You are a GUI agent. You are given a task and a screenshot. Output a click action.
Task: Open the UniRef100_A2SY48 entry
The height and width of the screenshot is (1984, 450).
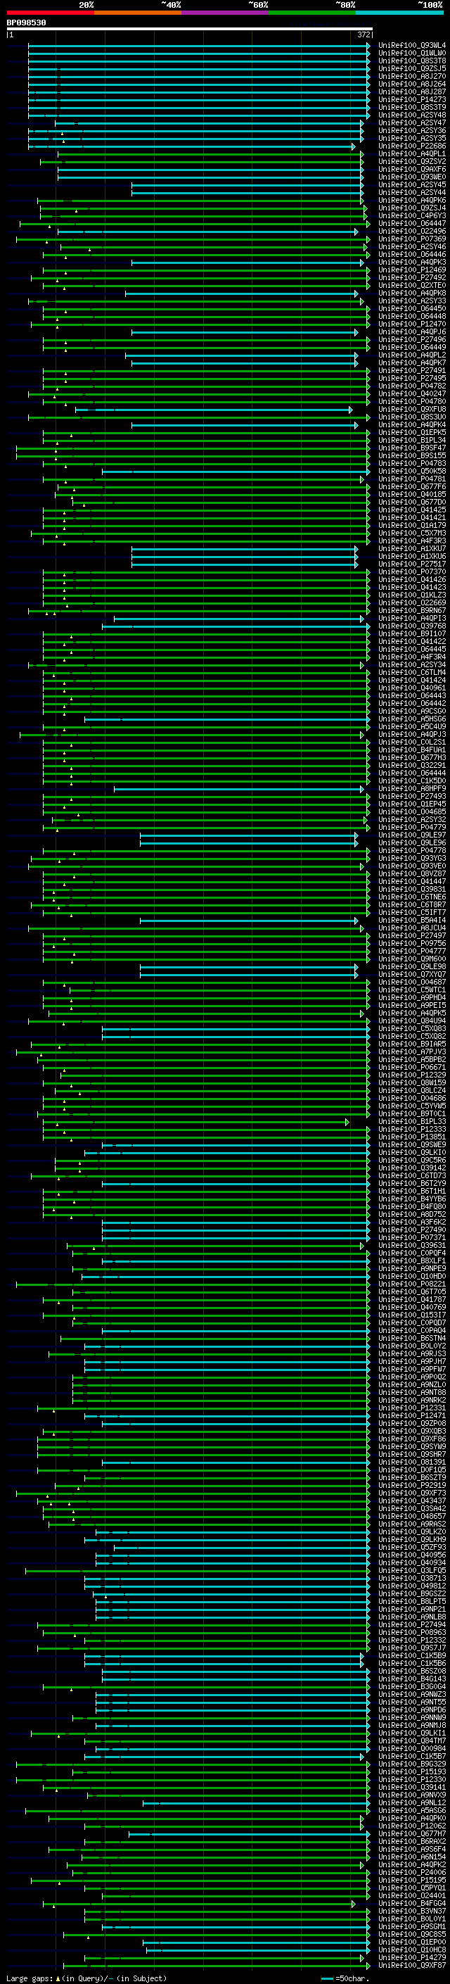pyautogui.click(x=411, y=115)
